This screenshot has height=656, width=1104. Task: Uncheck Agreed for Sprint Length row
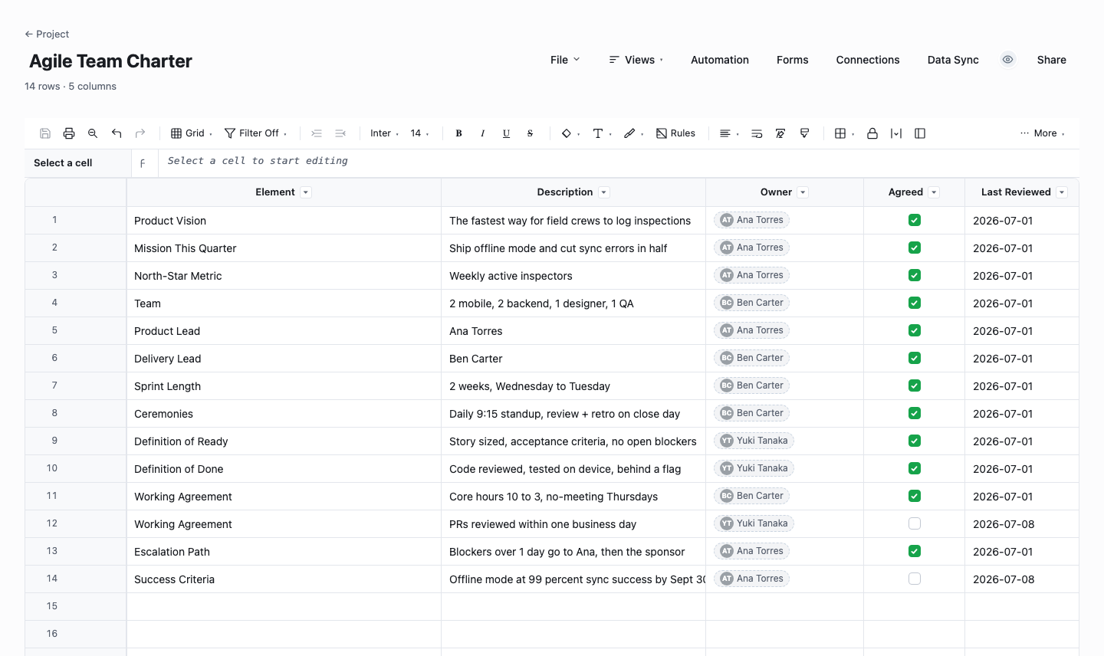click(915, 385)
